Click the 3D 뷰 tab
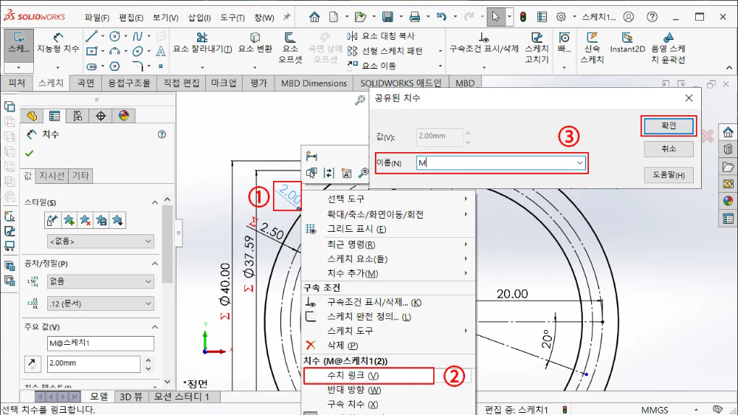The width and height of the screenshot is (738, 415). tap(131, 397)
